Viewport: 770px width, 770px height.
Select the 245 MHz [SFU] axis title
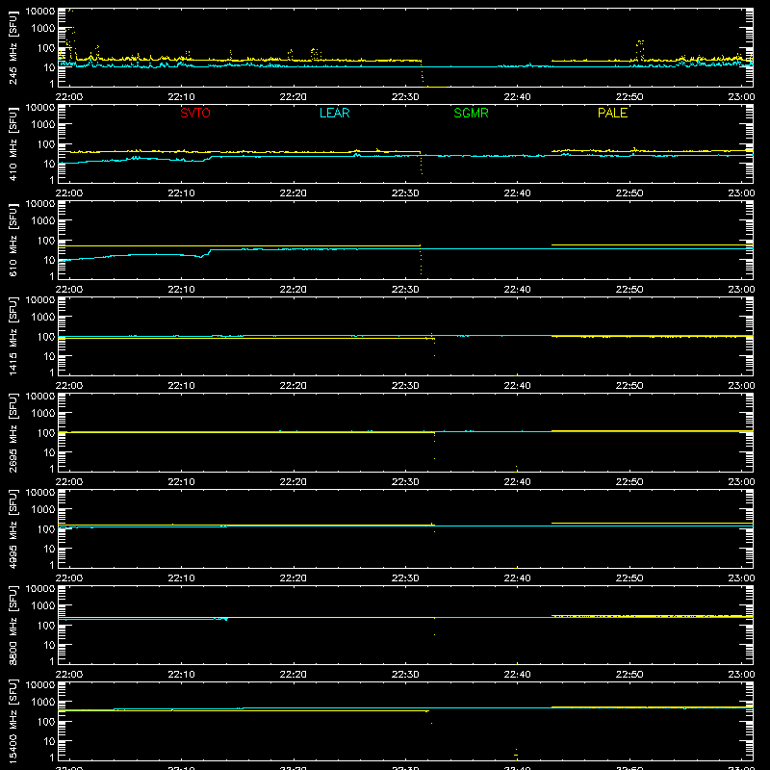point(13,47)
